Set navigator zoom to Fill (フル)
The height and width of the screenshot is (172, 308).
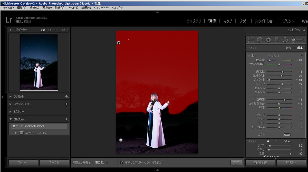[50, 30]
